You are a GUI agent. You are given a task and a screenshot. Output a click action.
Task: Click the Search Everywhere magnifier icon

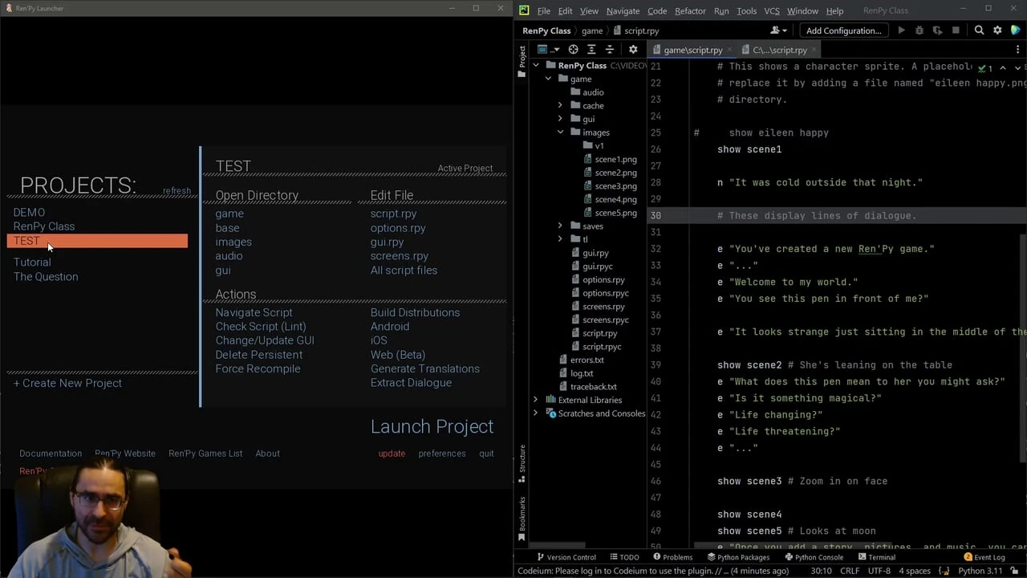[979, 31]
